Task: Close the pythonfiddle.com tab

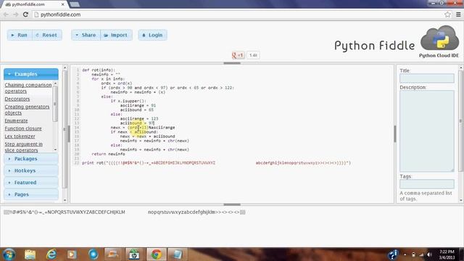Action: [x=63, y=4]
